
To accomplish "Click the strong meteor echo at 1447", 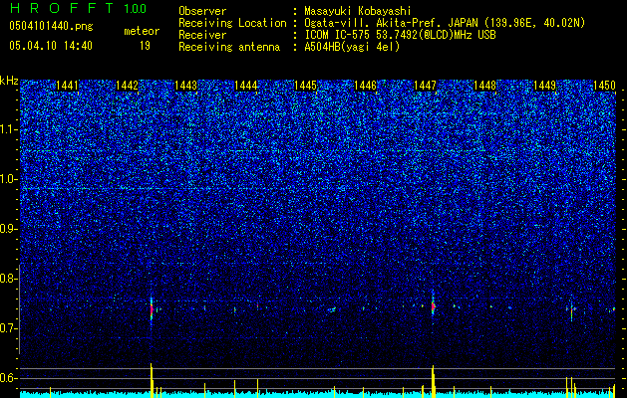I will [433, 305].
